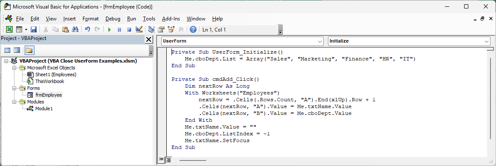Open the Tools menu
The image size is (496, 166).
coord(149,19)
